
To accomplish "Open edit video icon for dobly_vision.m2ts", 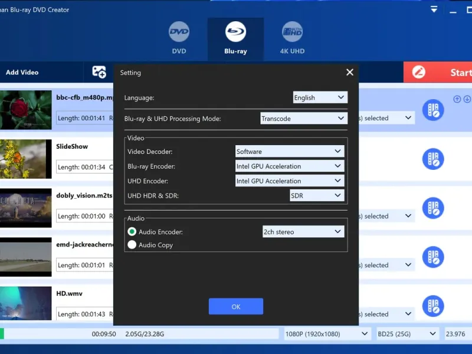I will 433,208.
